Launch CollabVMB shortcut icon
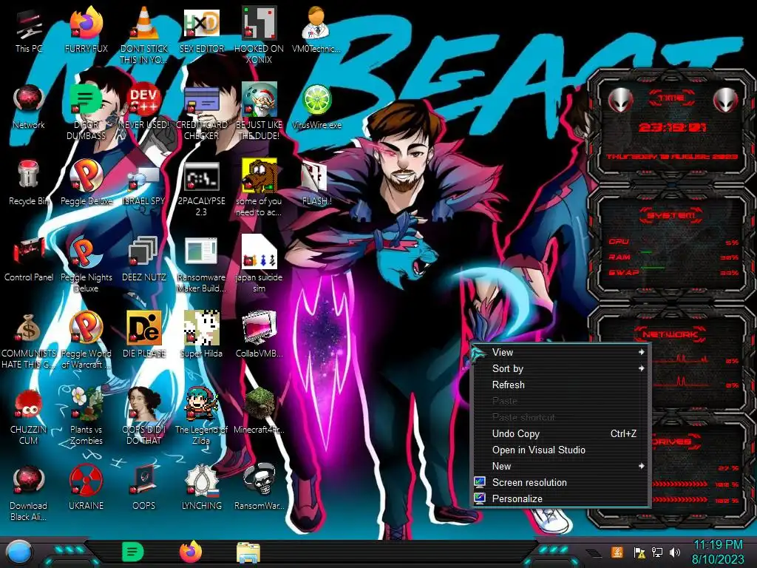The width and height of the screenshot is (757, 568). [259, 334]
